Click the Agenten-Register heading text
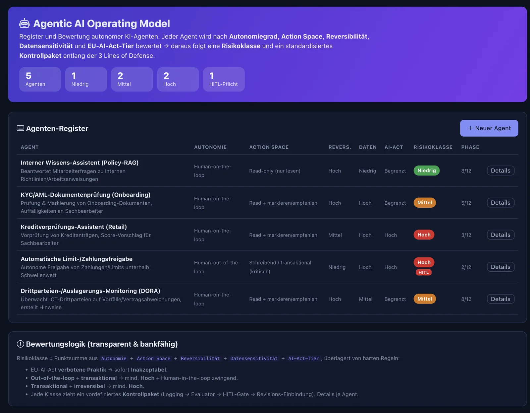Viewport: 530px width, 413px height. [x=57, y=128]
